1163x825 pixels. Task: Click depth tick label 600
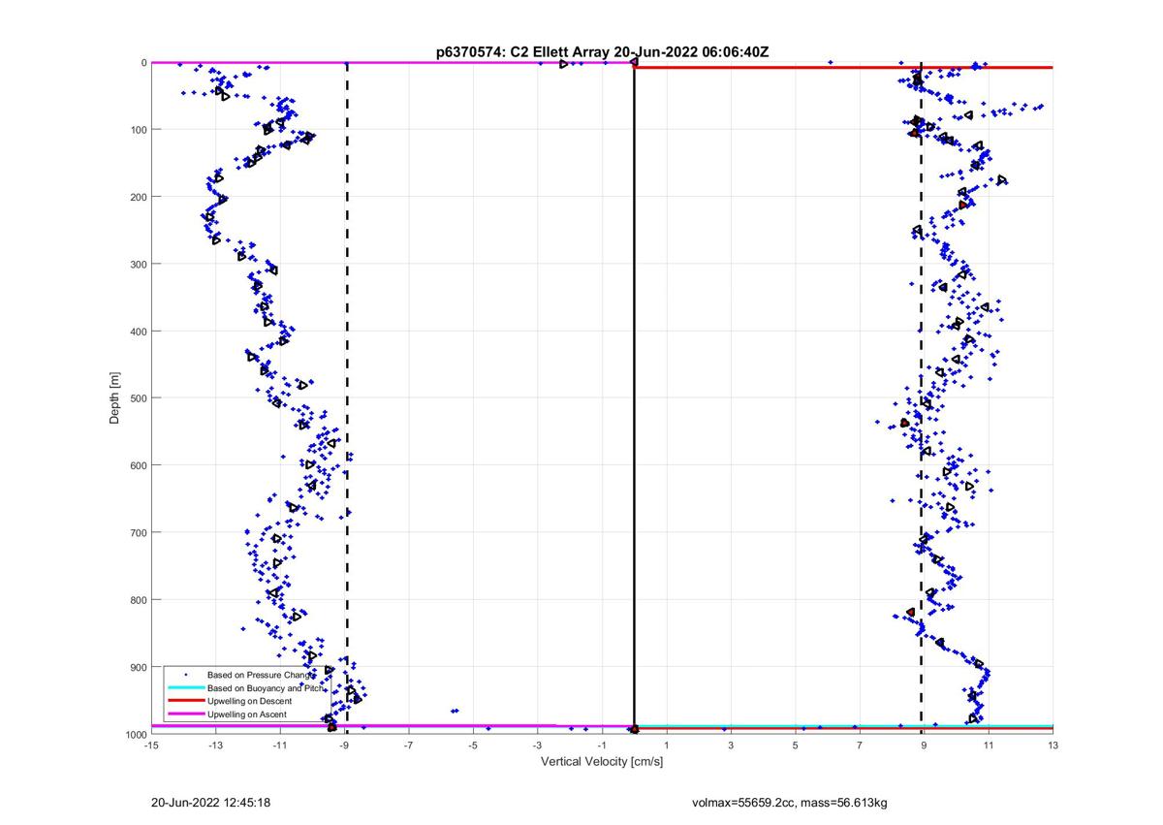click(x=138, y=465)
